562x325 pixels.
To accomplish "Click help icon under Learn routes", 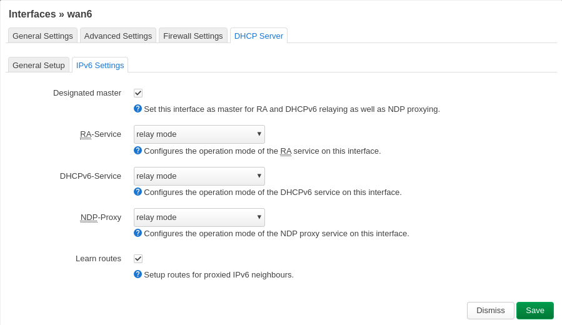I will click(x=138, y=274).
